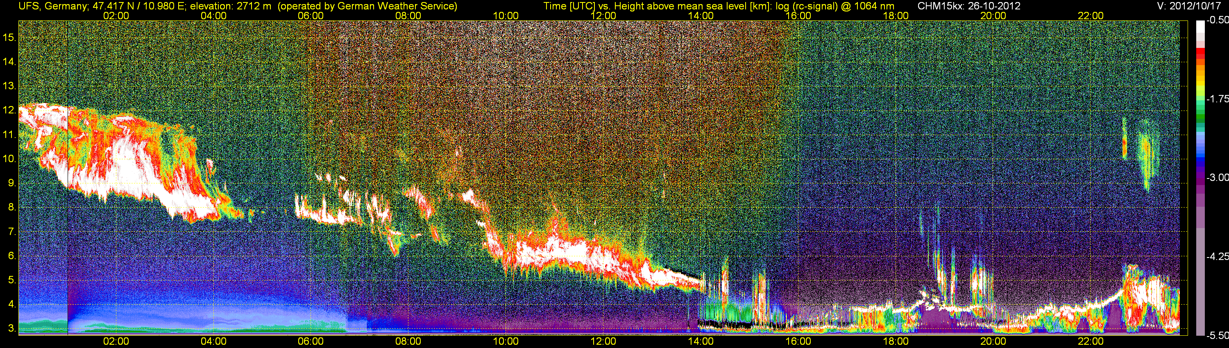Click '10:00' on the bottom time axis
This screenshot has height=348, width=1229.
tap(506, 341)
